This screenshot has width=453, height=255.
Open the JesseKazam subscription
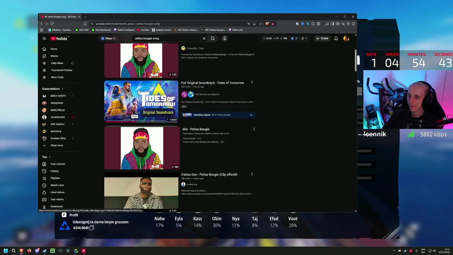point(57,117)
